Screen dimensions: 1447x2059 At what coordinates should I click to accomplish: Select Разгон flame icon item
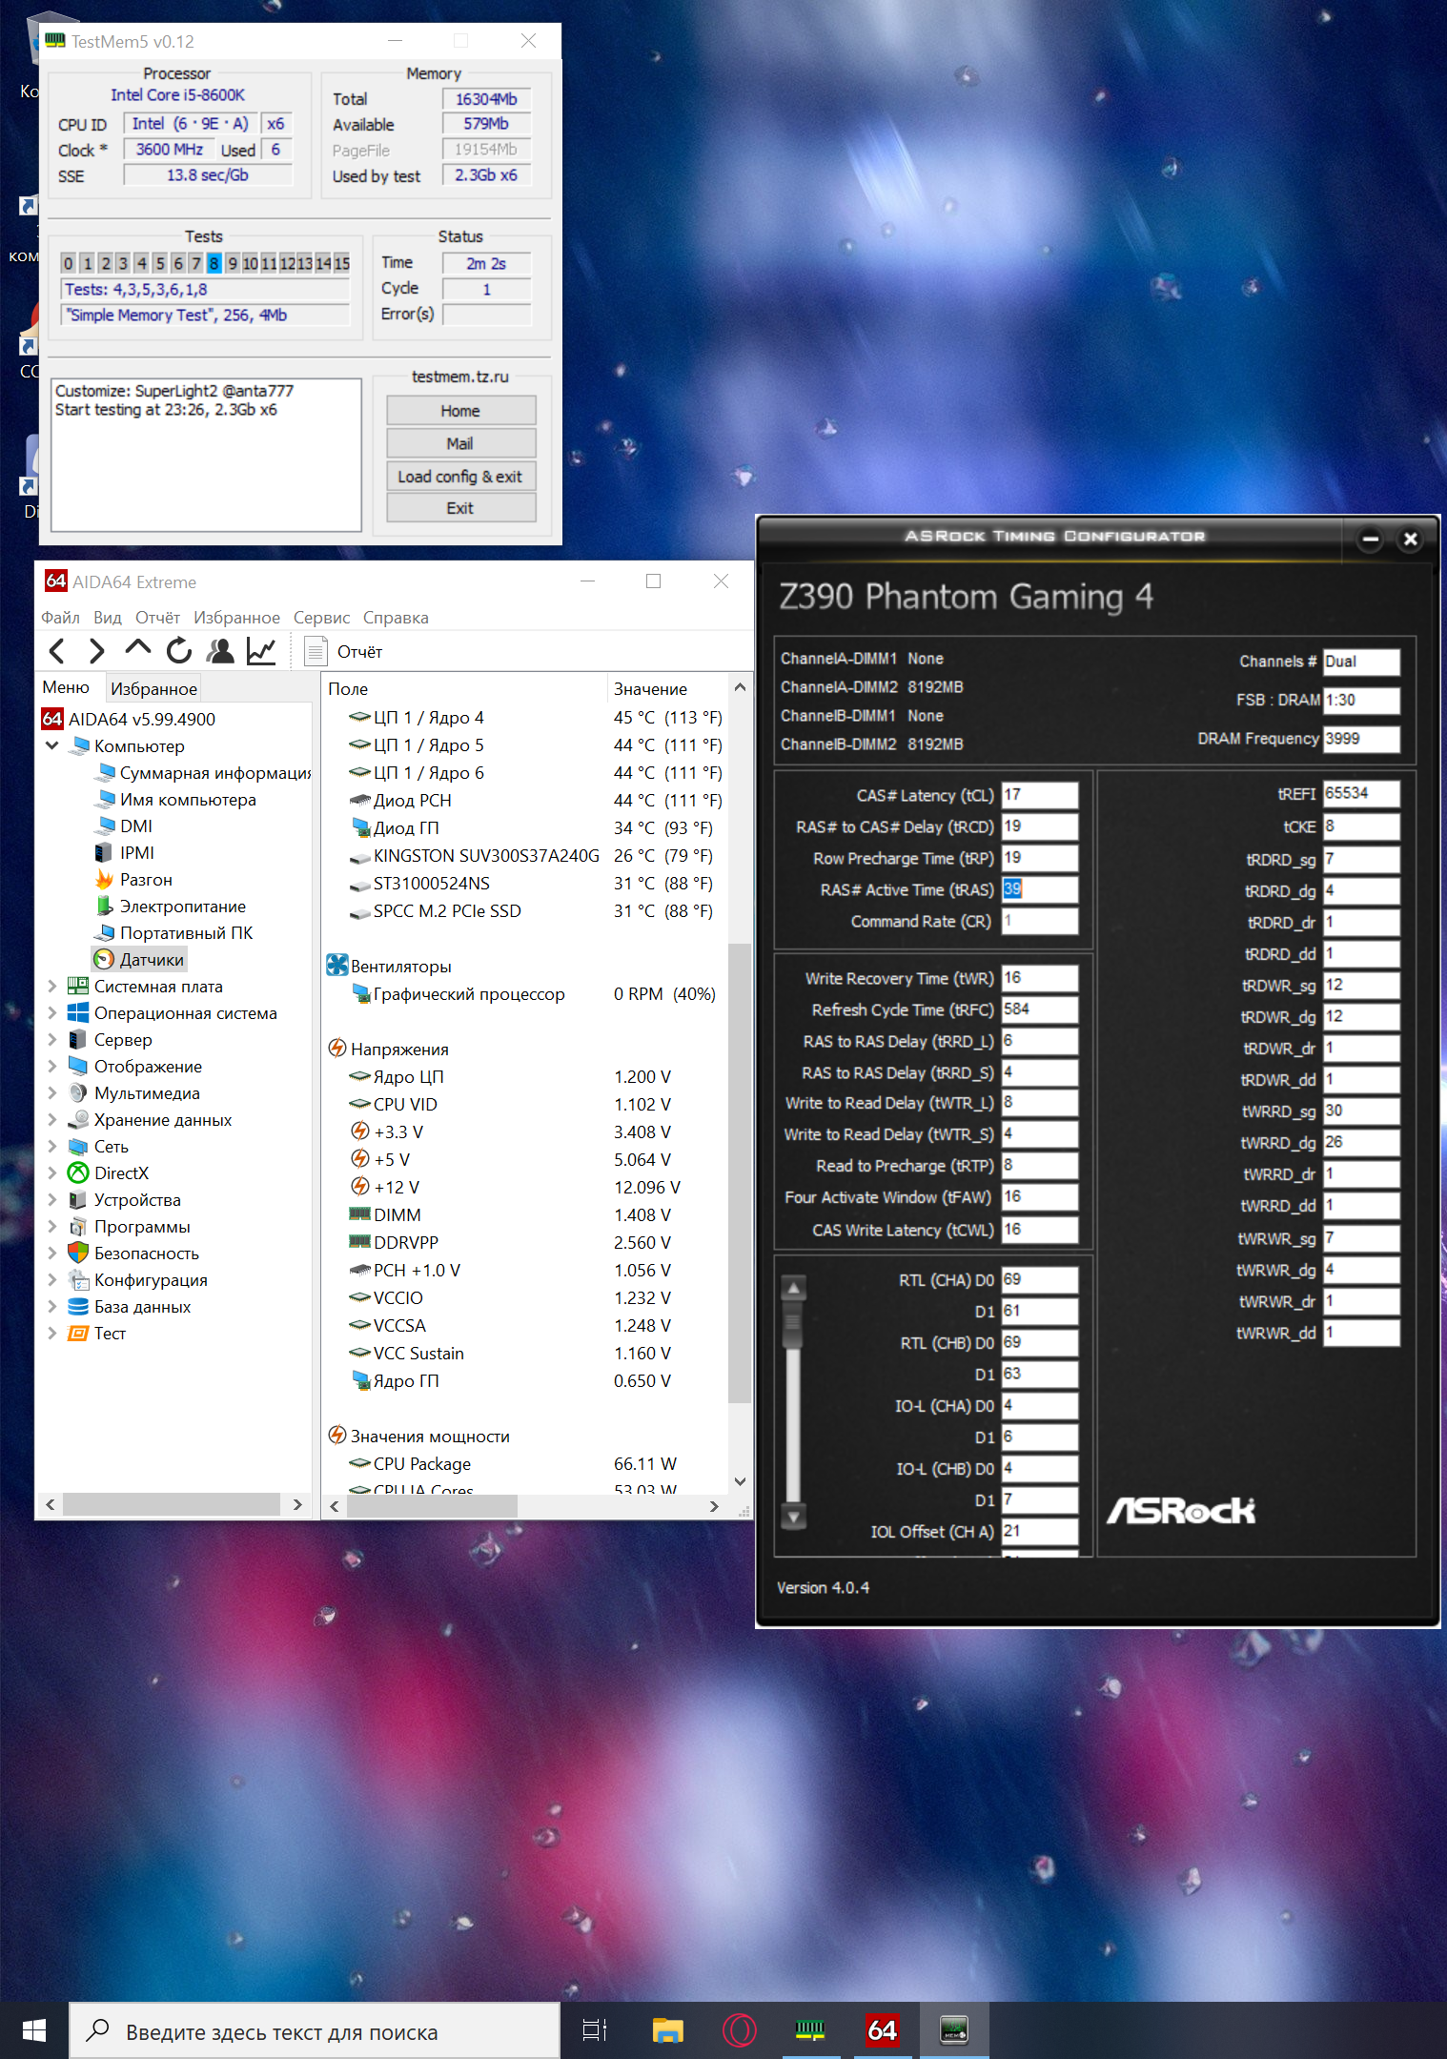133,880
